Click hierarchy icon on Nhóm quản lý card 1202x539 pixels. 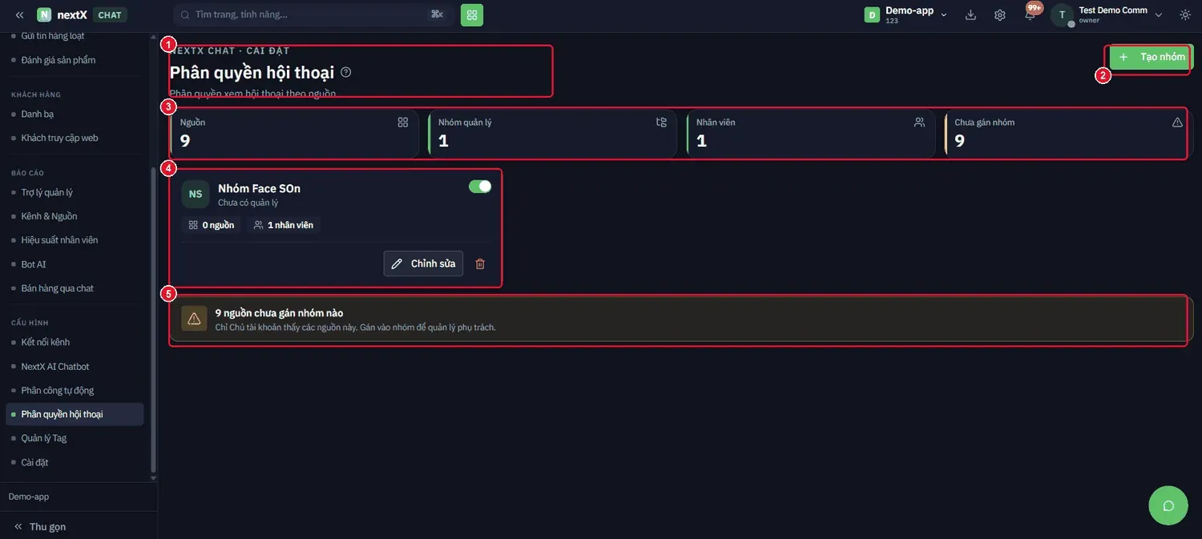coord(661,122)
